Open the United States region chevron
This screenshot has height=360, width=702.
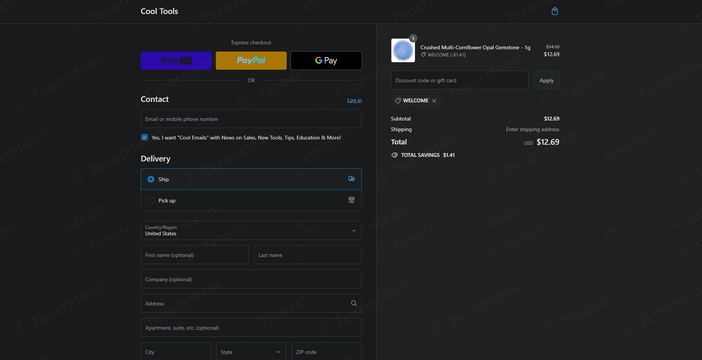[x=353, y=230]
